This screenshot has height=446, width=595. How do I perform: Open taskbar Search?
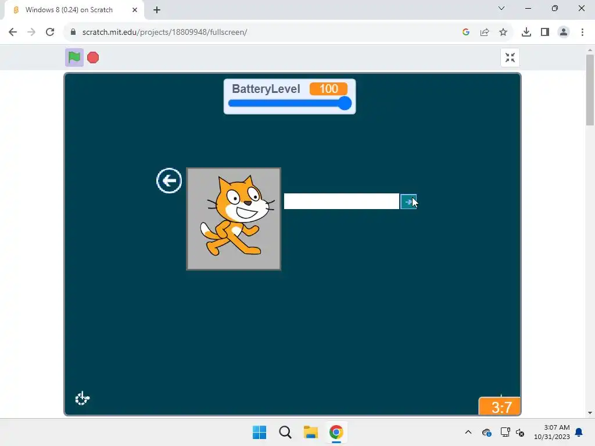[285, 432]
